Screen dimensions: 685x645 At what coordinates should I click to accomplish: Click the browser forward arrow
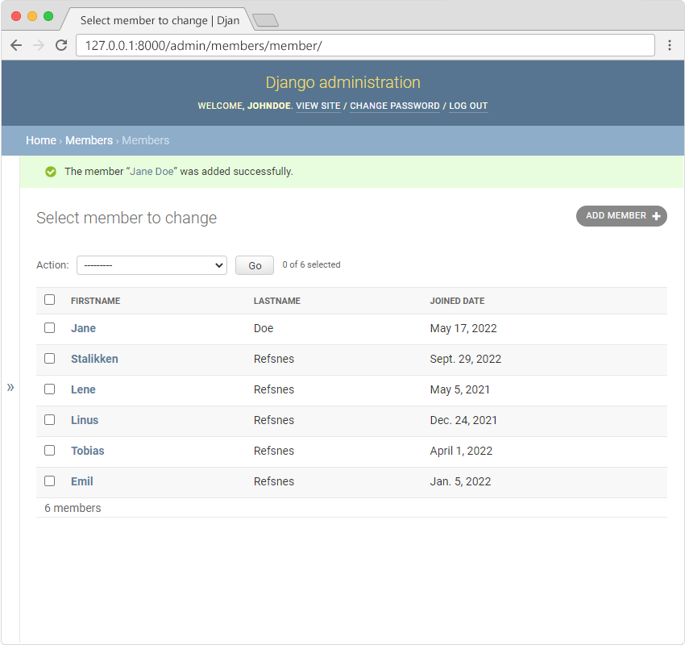[38, 45]
